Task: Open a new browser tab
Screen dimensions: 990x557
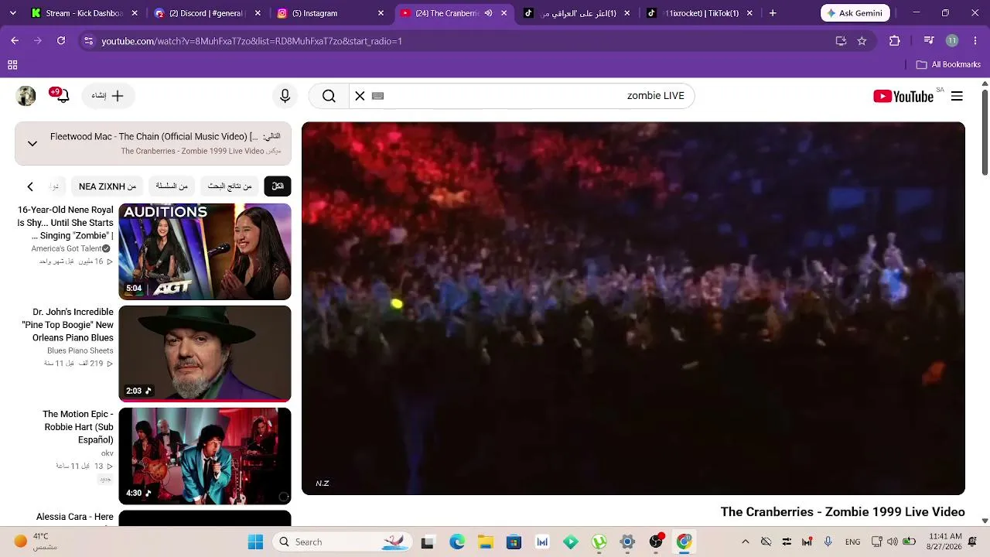Action: 772,13
